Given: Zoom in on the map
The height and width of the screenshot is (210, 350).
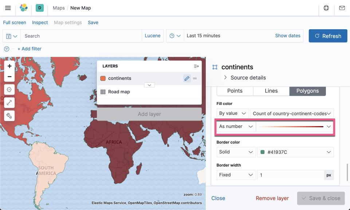Looking at the screenshot, I should (9, 66).
